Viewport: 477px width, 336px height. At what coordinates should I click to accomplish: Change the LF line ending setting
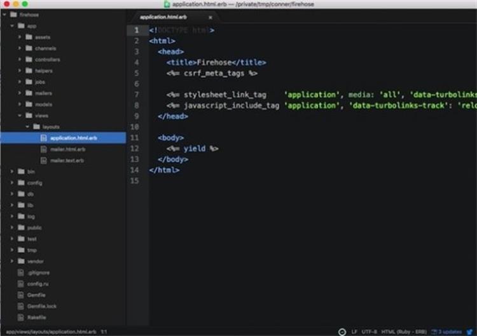pos(354,332)
